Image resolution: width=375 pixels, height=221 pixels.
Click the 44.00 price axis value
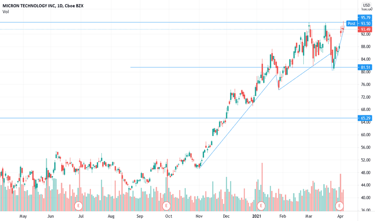point(365,185)
